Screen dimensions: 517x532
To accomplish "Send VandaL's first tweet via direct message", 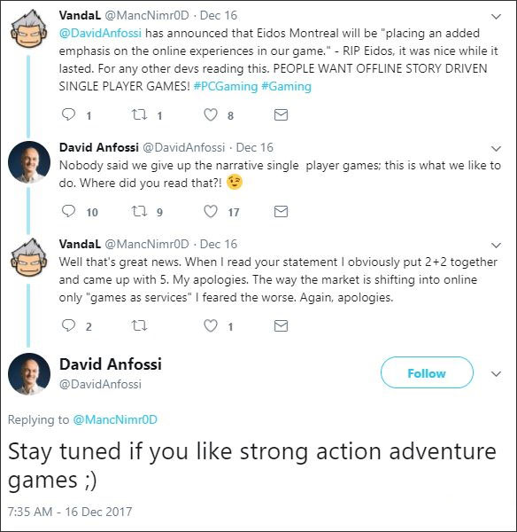I will [x=281, y=114].
